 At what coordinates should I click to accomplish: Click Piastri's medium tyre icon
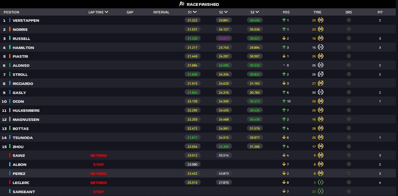click(x=320, y=56)
